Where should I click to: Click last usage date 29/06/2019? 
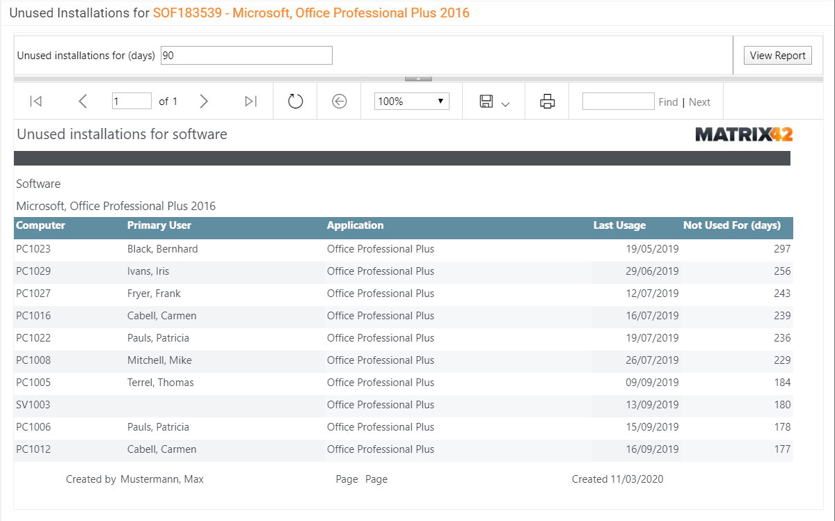click(x=652, y=271)
